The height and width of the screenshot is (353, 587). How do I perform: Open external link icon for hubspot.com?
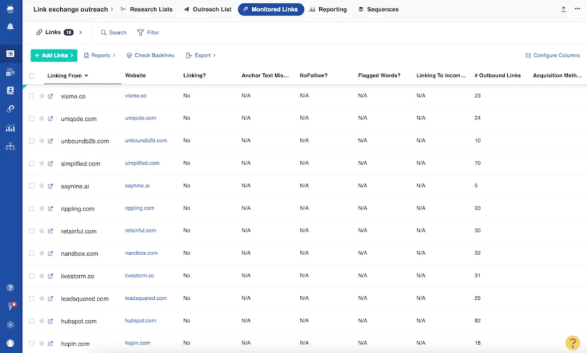click(x=50, y=321)
